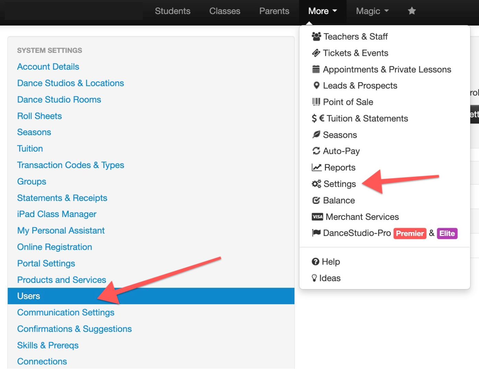This screenshot has width=479, height=369.
Task: Select Ideas at the menu bottom
Action: (x=330, y=278)
